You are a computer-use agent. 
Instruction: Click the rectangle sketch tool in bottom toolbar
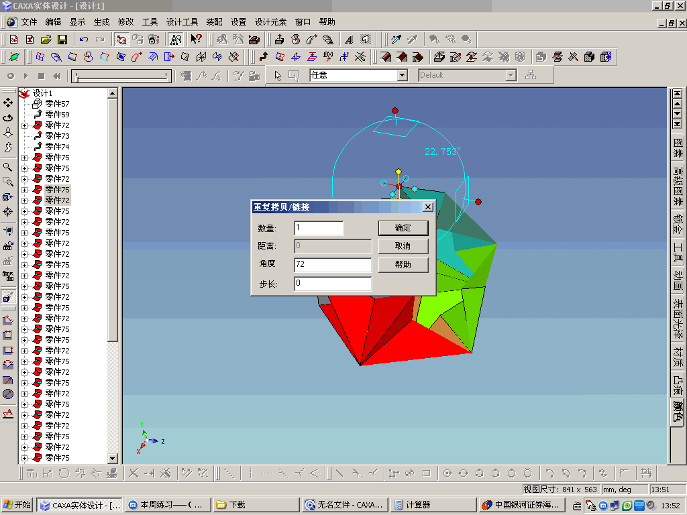[426, 473]
